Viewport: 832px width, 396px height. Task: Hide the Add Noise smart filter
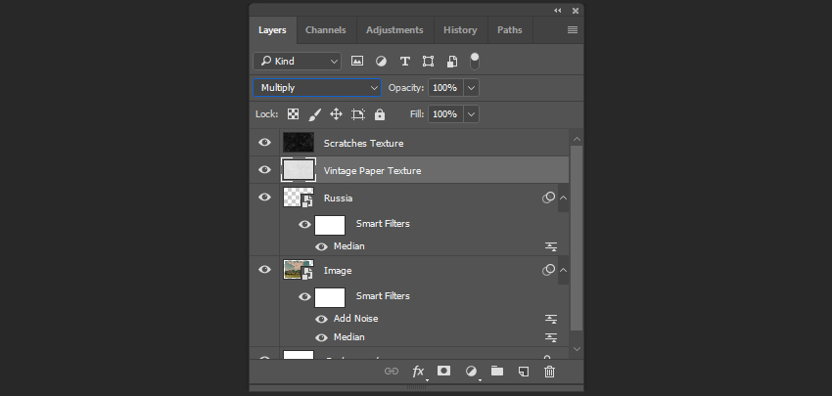[x=322, y=318]
